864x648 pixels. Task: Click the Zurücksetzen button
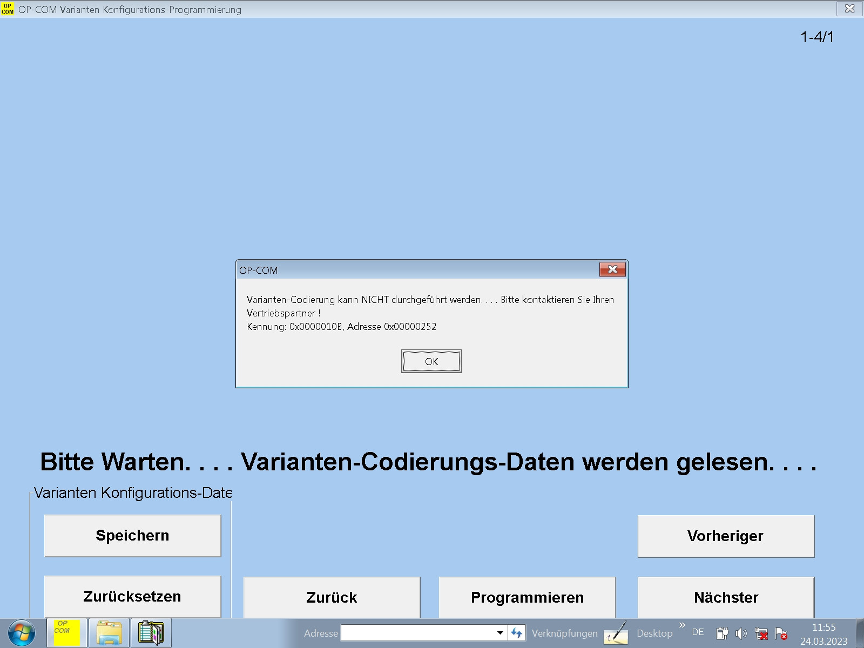pos(132,596)
